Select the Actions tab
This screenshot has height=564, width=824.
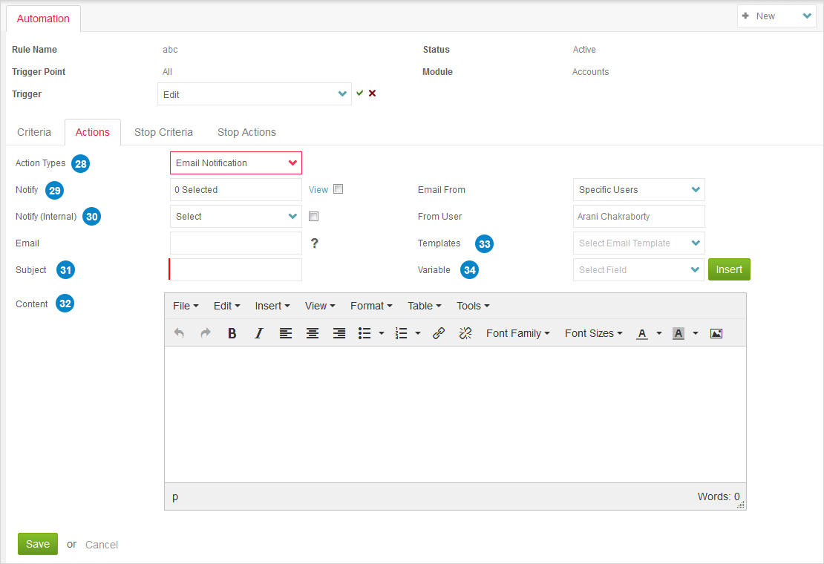tap(93, 132)
